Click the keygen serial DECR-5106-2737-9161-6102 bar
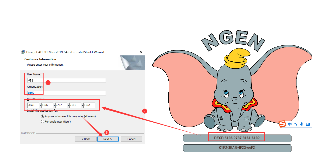312x163 pixels. pyautogui.click(x=237, y=138)
